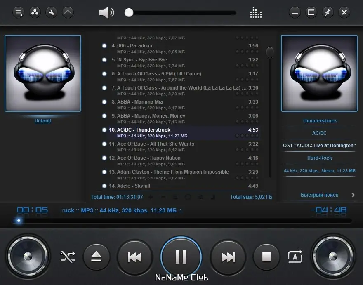Select track 13. Adam Clayton - Theme From Mission Impossible

tap(181, 174)
